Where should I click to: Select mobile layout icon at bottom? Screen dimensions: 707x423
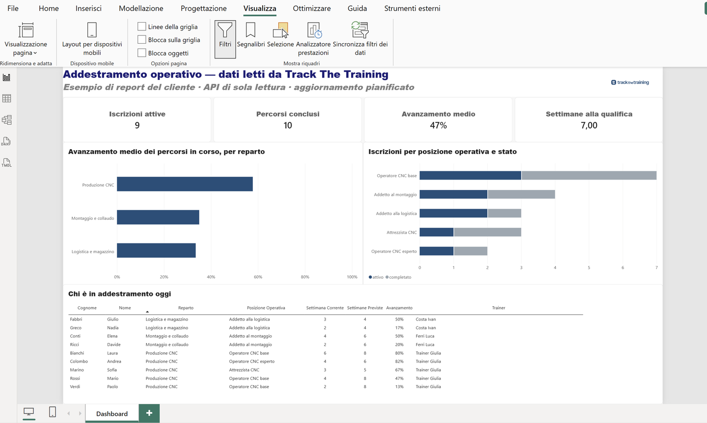pyautogui.click(x=53, y=412)
